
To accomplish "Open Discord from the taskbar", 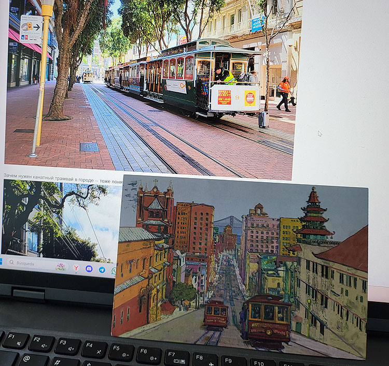I will point(89,269).
